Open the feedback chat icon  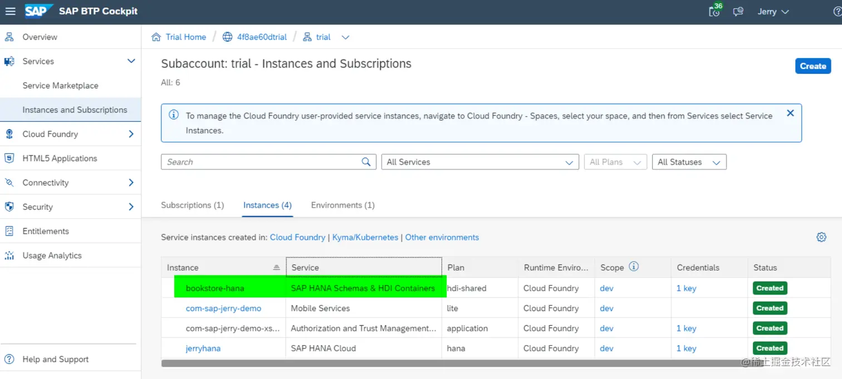738,12
